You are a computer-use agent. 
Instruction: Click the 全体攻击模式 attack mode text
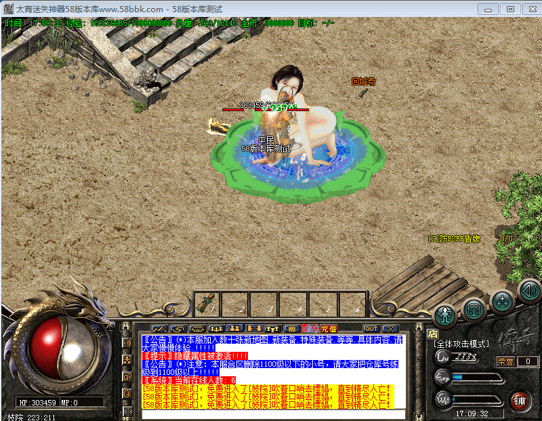(461, 344)
